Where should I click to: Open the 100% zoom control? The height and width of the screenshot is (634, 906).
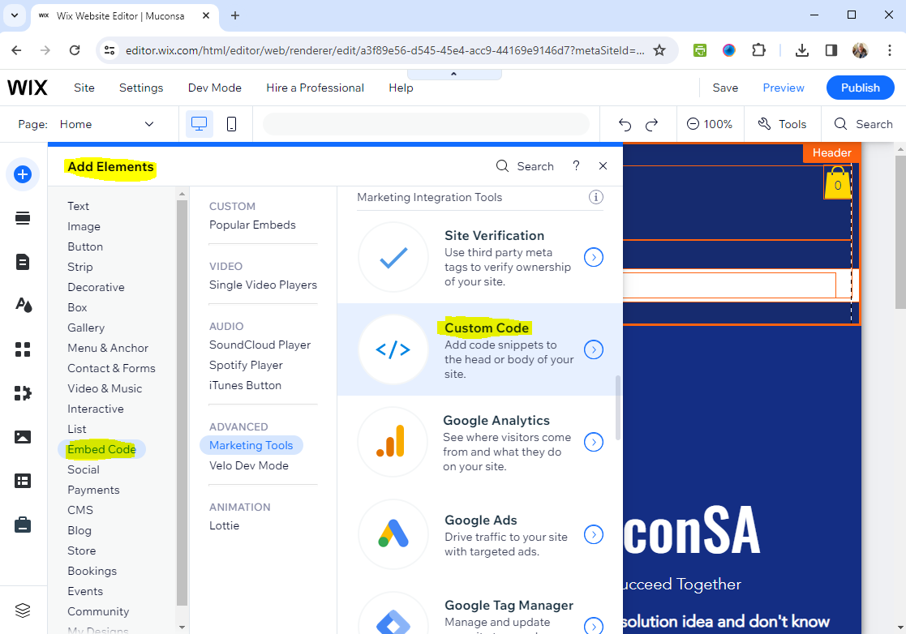709,124
